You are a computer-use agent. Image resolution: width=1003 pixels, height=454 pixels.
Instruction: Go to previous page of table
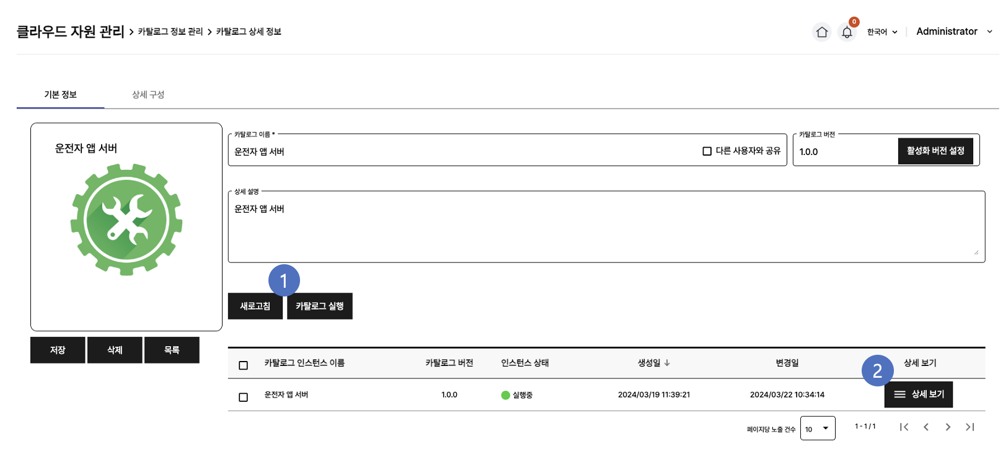pos(926,427)
